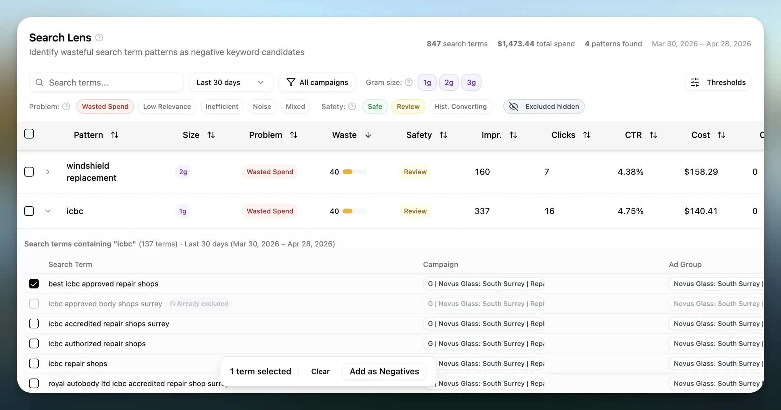Open the Search Lens help icon
The width and height of the screenshot is (781, 410).
coord(99,38)
